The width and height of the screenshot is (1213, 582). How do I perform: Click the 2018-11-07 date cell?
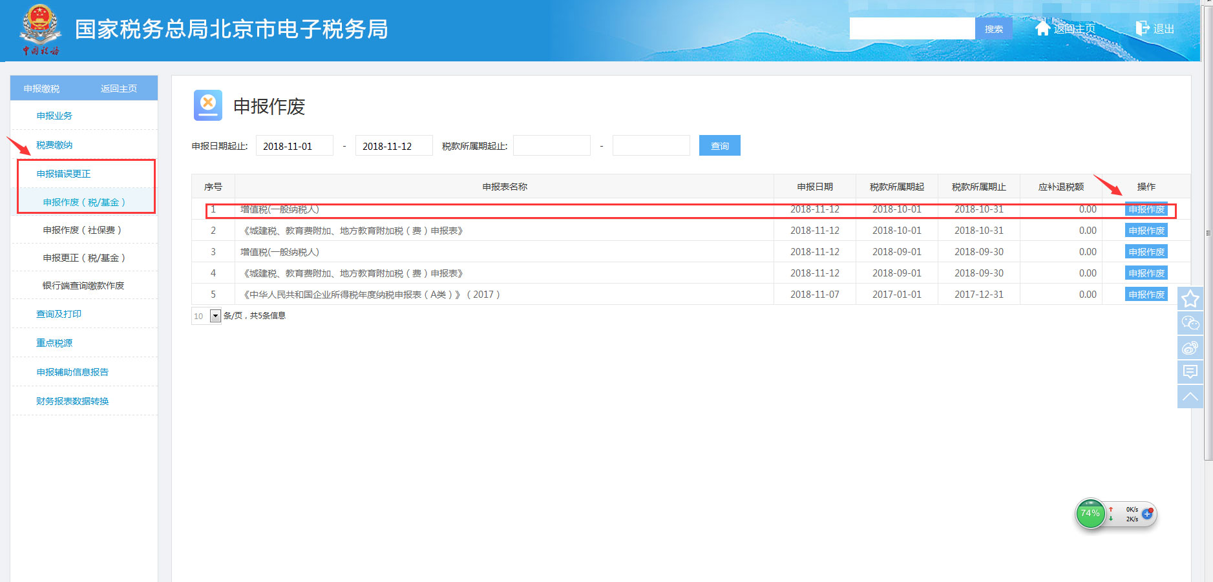point(815,295)
